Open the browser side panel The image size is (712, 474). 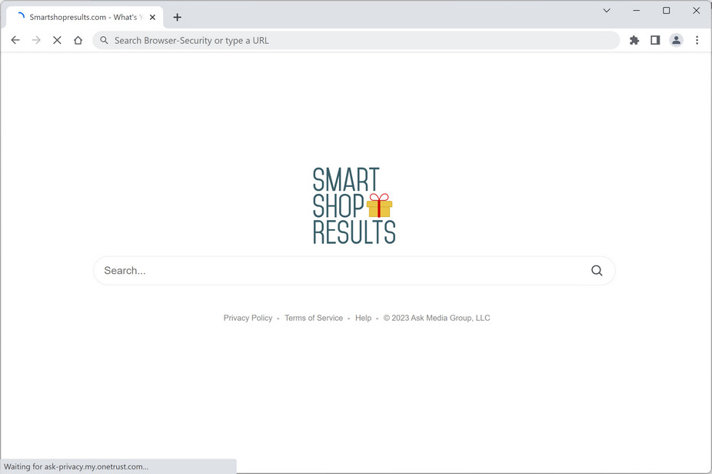pos(655,40)
